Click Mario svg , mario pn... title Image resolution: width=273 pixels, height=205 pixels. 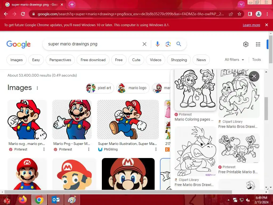(27, 144)
